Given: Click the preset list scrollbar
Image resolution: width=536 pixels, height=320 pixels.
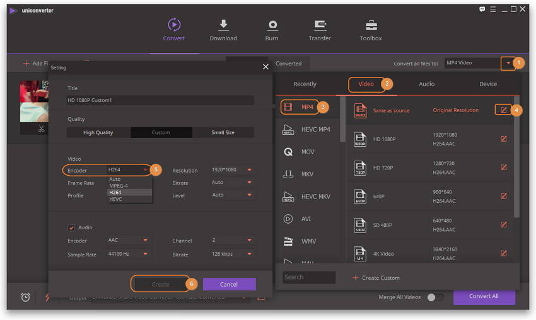Looking at the screenshot, I should tap(516, 157).
